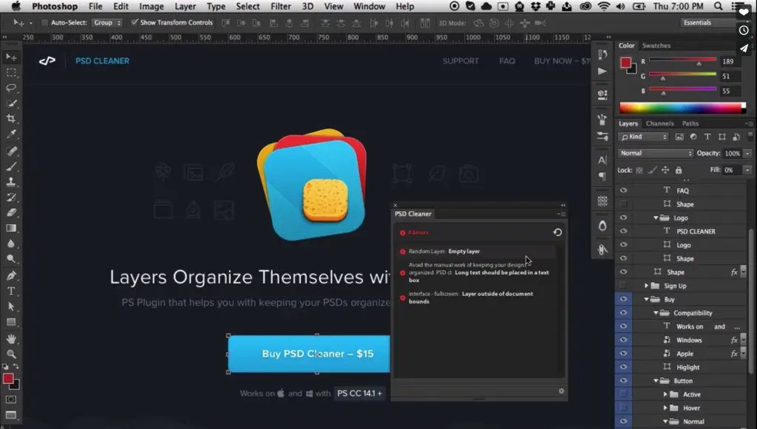The width and height of the screenshot is (757, 429).
Task: Select the Pen tool
Action: pyautogui.click(x=11, y=275)
